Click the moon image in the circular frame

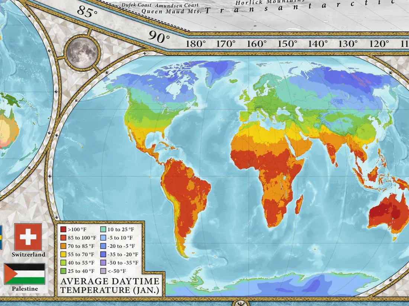click(x=82, y=52)
